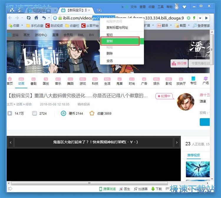Open 下载 downloads in status bar

pyautogui.click(x=156, y=189)
